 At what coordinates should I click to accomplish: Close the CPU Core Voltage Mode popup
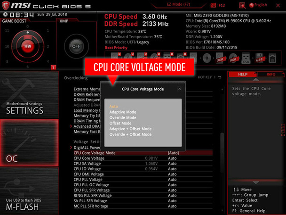point(179,89)
